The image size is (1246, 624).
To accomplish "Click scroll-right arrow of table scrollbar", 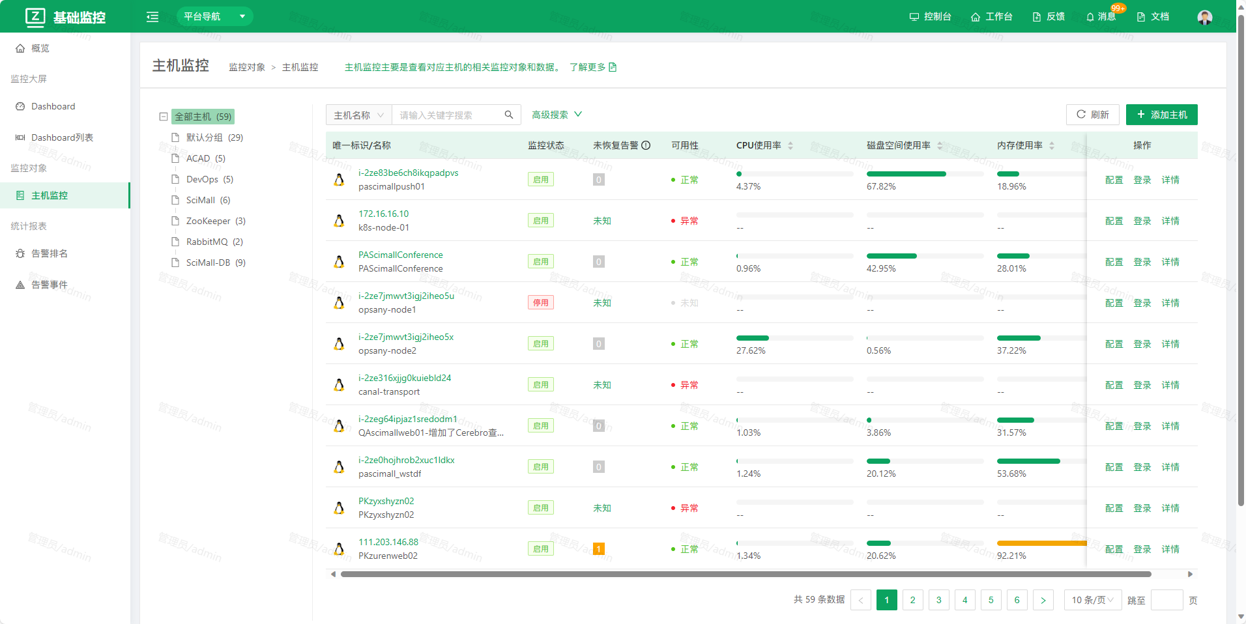I will (1190, 574).
